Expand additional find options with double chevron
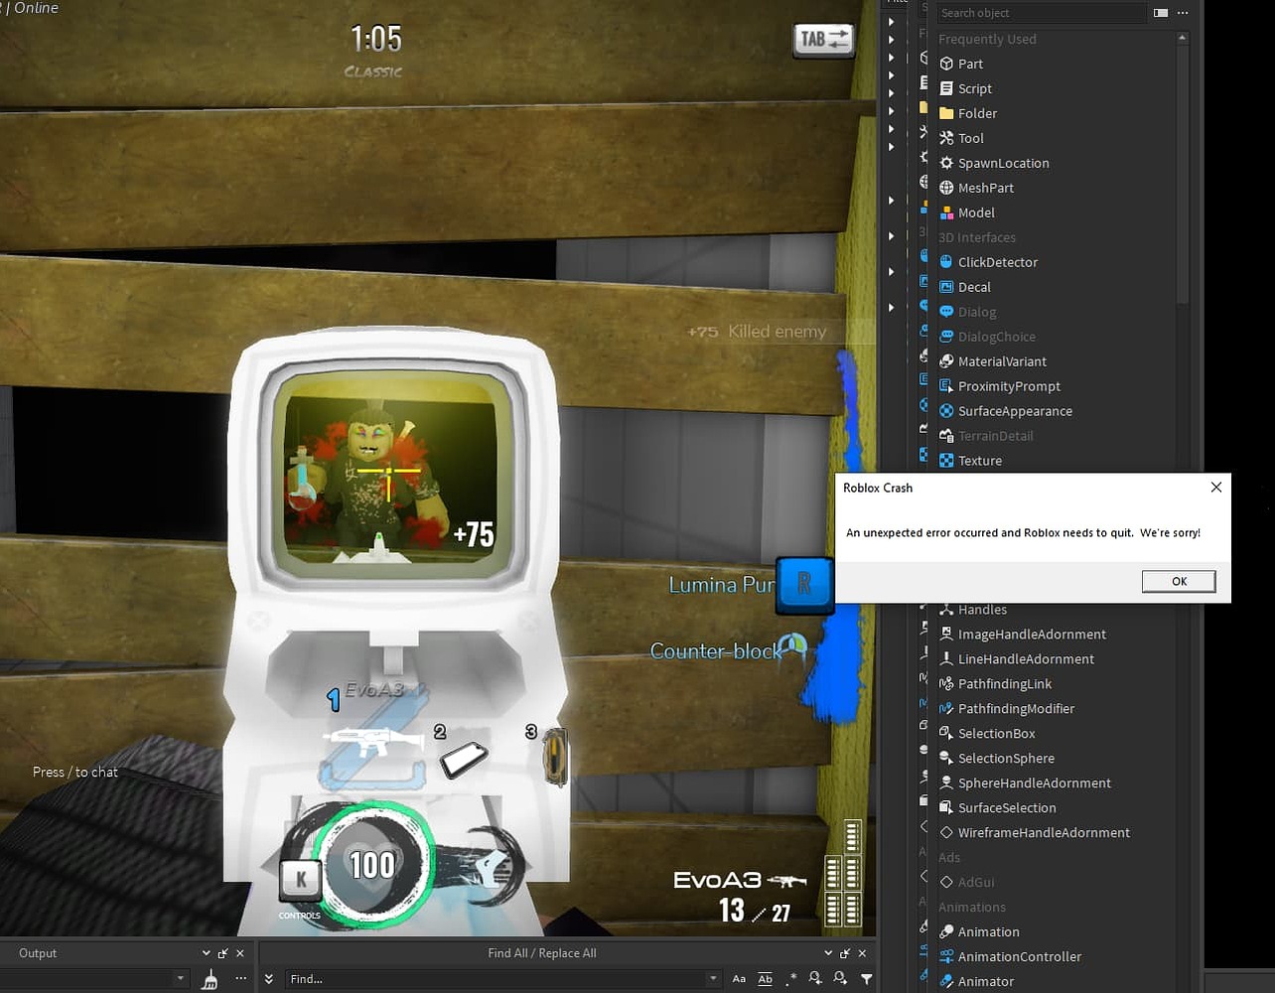Screen dimensions: 1275x993 pos(268,979)
